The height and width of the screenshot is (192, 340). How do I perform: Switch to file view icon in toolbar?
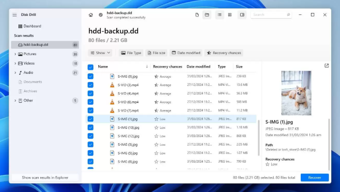(197, 14)
